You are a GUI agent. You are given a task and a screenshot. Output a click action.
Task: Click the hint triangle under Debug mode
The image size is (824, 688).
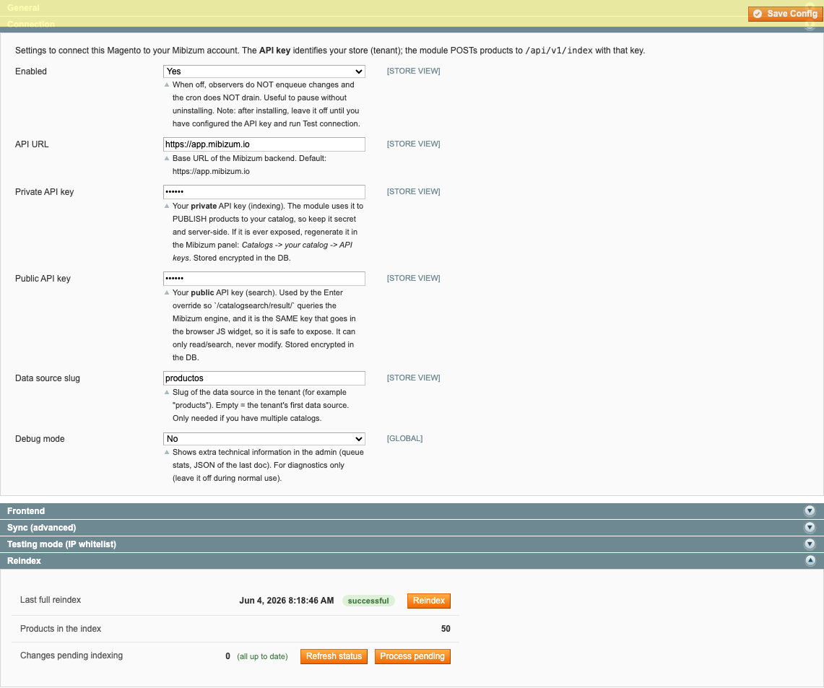(x=167, y=452)
